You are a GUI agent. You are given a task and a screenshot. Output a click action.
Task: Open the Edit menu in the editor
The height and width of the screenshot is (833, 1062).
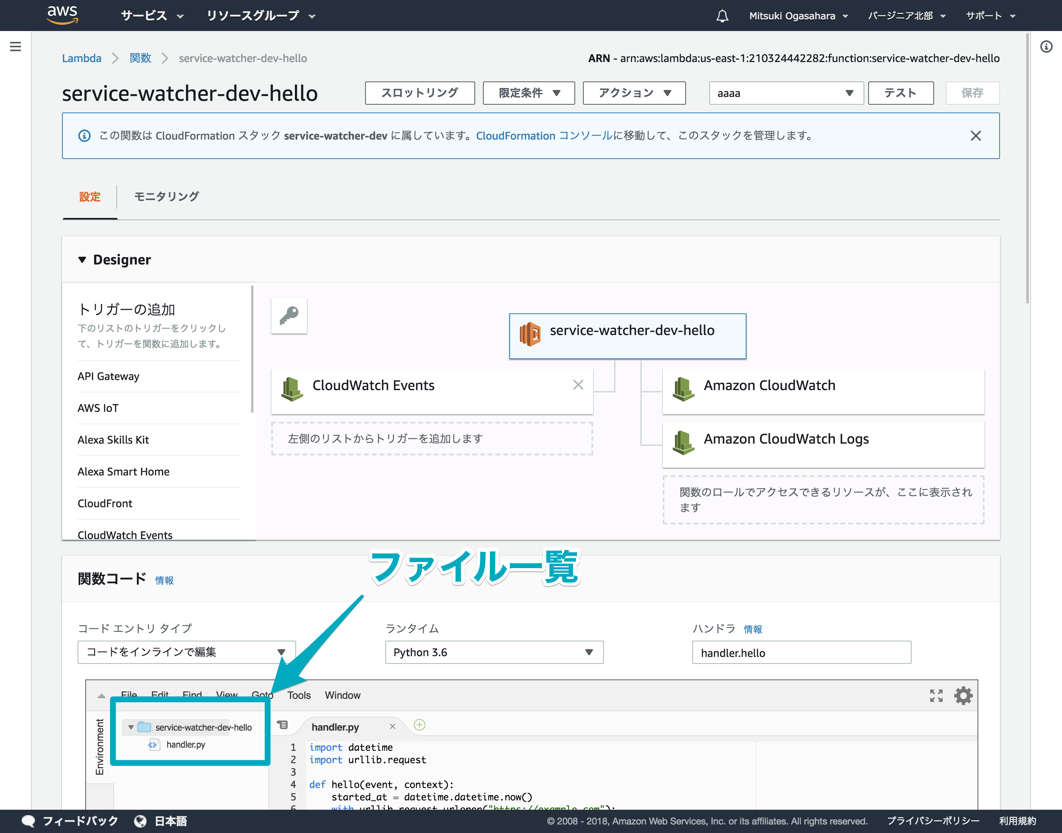coord(160,695)
